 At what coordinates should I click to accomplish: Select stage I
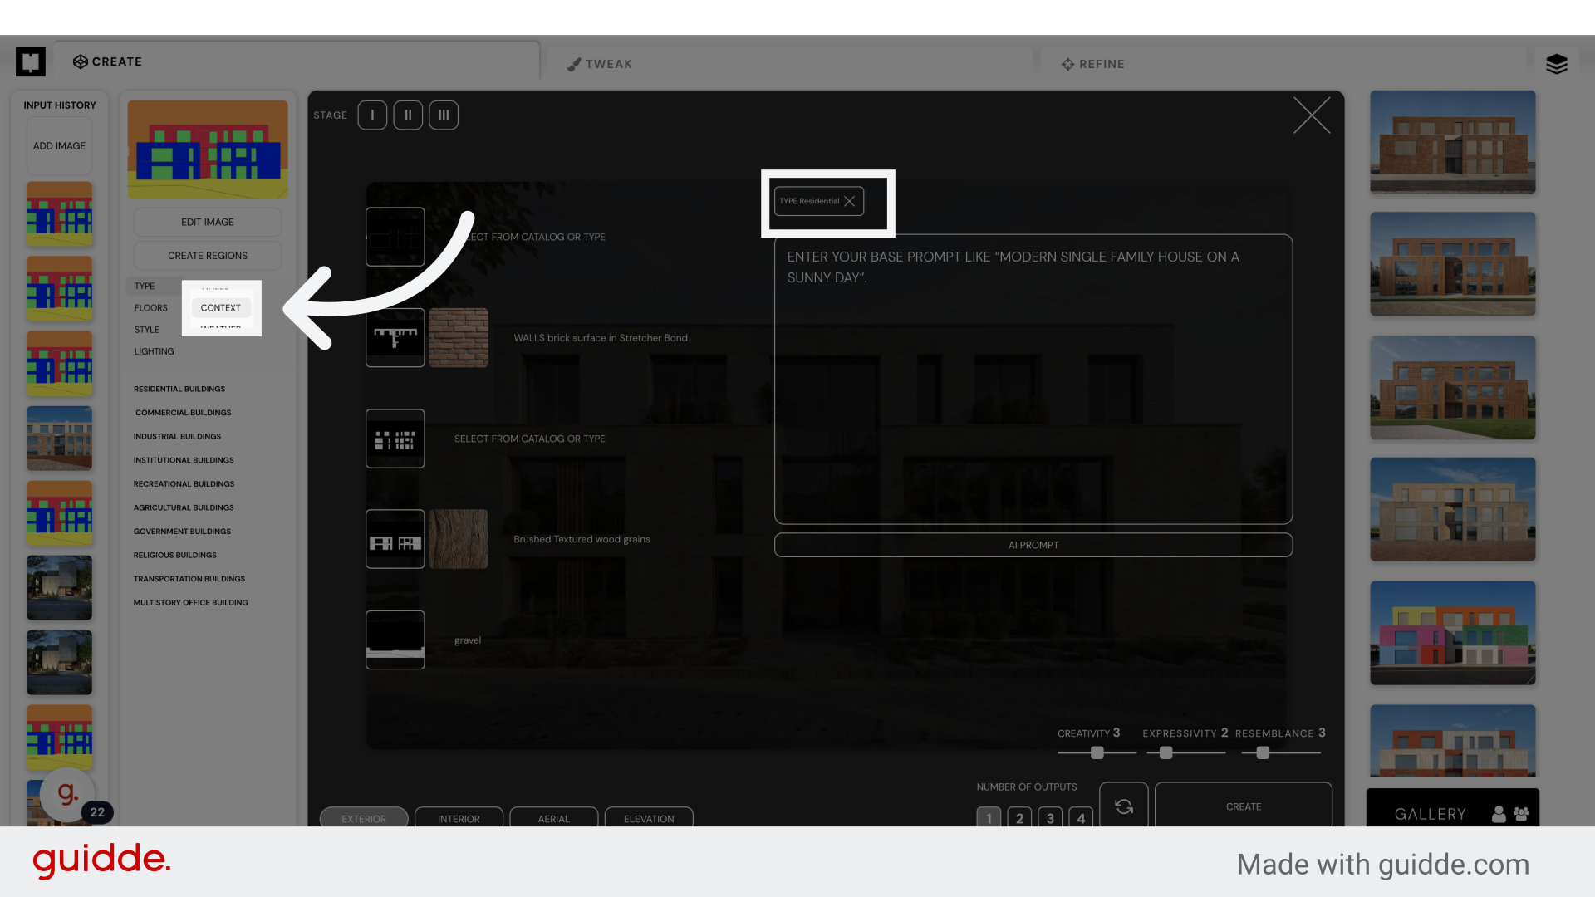tap(372, 115)
